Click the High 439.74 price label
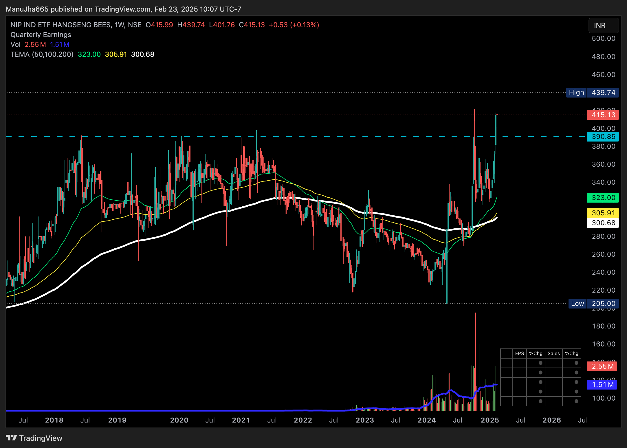Image resolution: width=627 pixels, height=448 pixels. pos(592,93)
